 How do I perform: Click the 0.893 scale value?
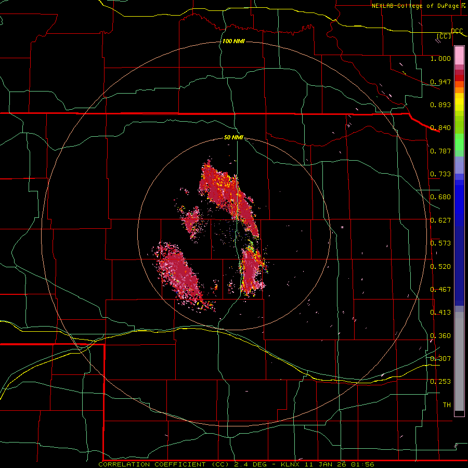(440, 105)
